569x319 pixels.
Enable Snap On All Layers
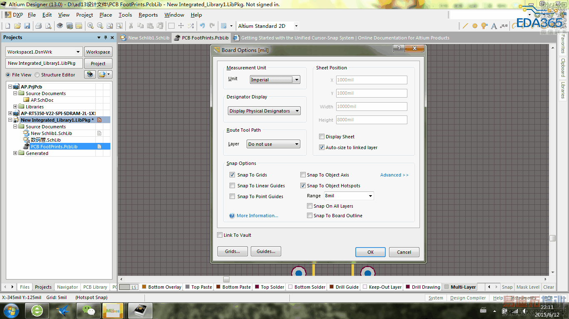coord(309,206)
